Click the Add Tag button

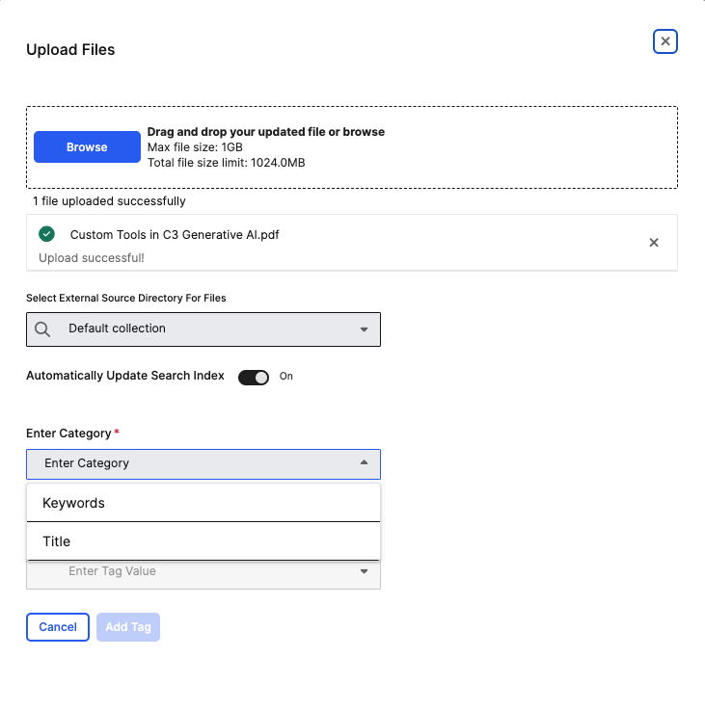[128, 627]
